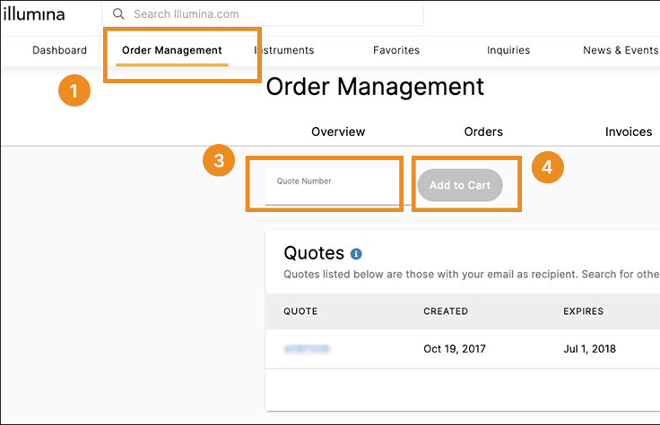
Task: Click the orange step 4 marker
Action: (x=548, y=166)
